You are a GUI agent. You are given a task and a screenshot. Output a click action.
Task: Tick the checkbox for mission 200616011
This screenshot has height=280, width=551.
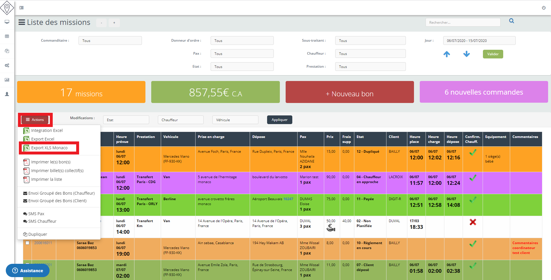coord(28,243)
